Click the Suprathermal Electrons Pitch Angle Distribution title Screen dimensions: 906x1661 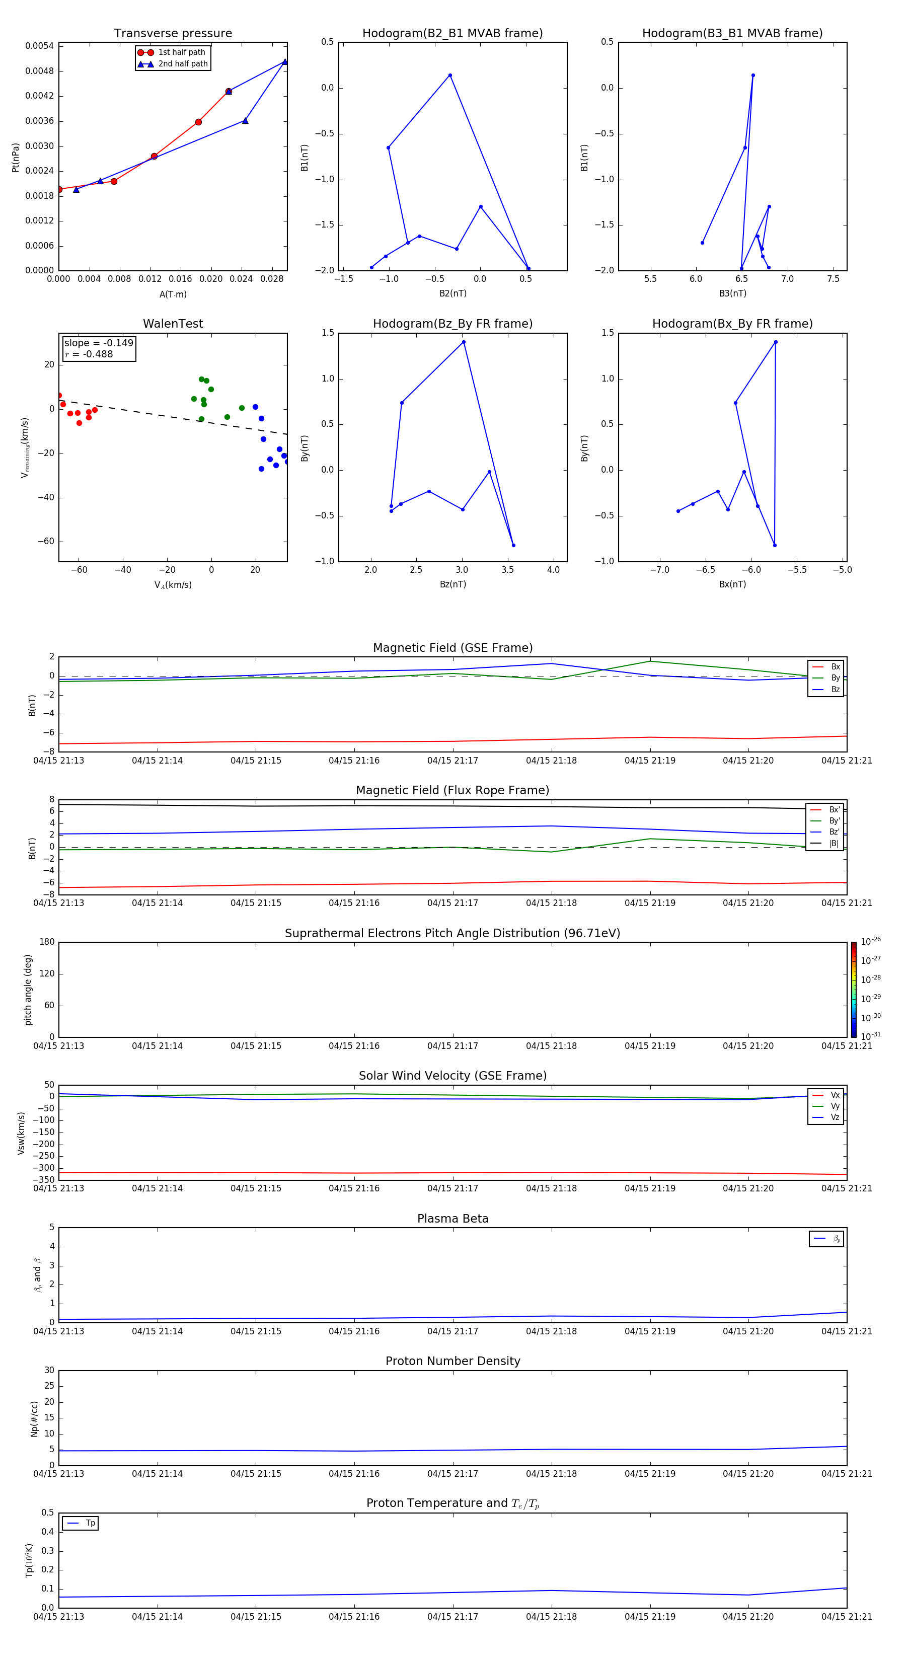coord(452,933)
